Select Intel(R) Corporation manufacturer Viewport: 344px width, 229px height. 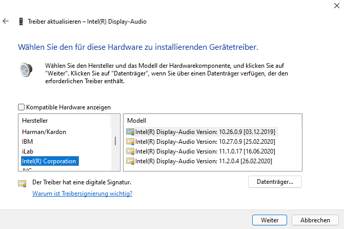pyautogui.click(x=50, y=161)
